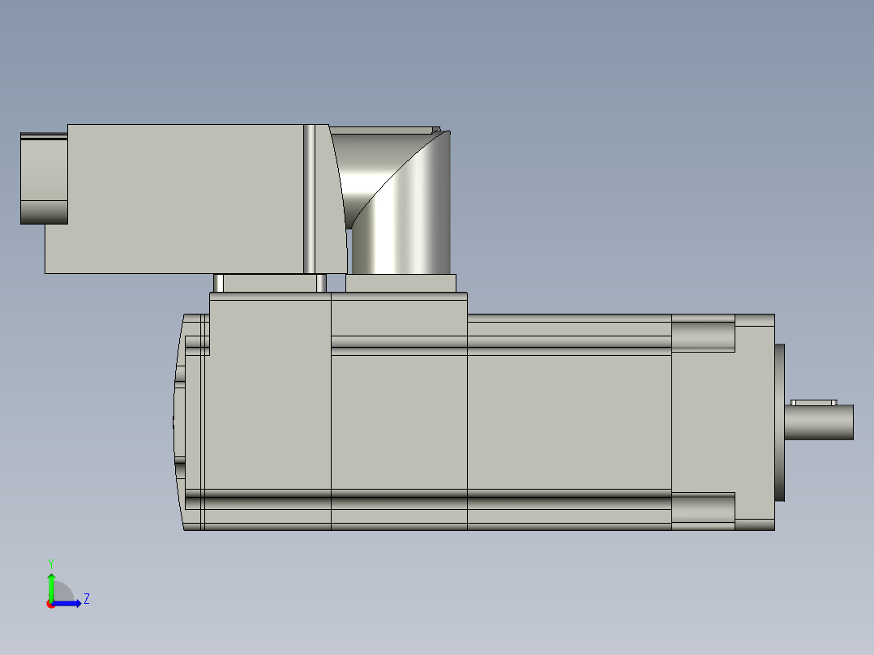874x655 pixels.
Task: Select the blue Z axis arrow
Action: point(66,603)
